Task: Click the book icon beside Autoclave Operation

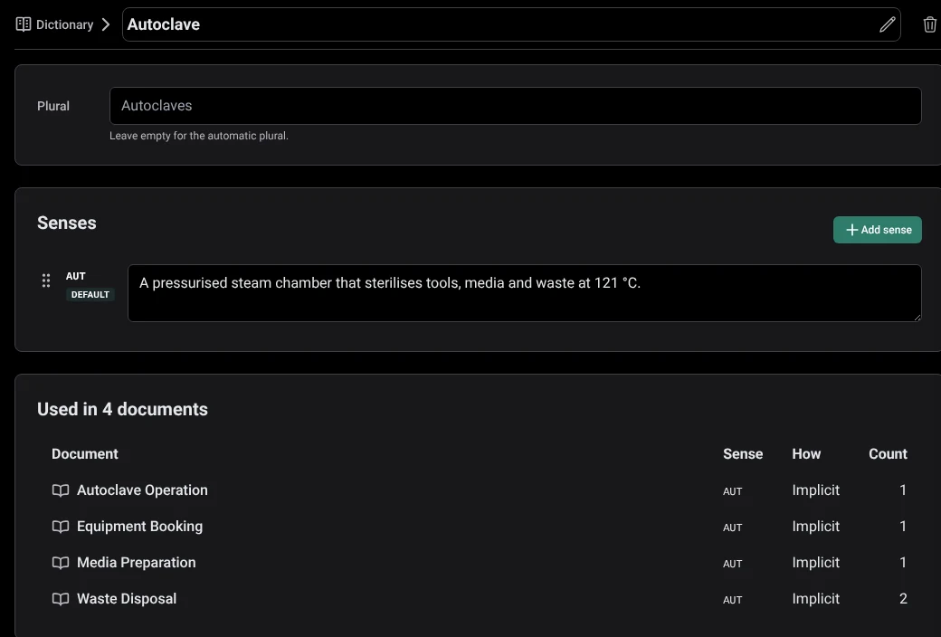Action: click(x=61, y=490)
